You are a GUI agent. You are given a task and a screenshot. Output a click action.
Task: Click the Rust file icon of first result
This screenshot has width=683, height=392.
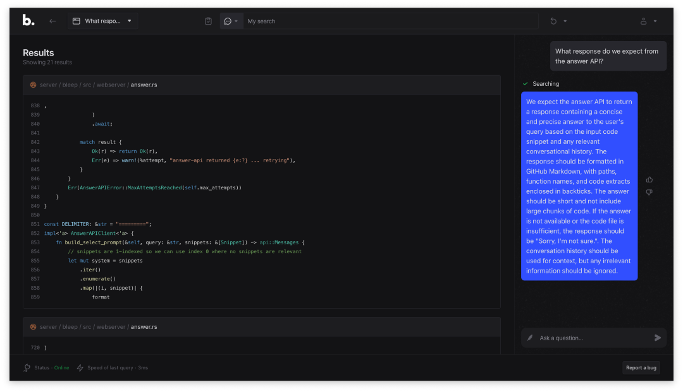[33, 85]
